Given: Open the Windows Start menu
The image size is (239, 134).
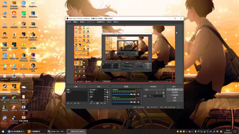Looking at the screenshot, I should click(x=3, y=131).
